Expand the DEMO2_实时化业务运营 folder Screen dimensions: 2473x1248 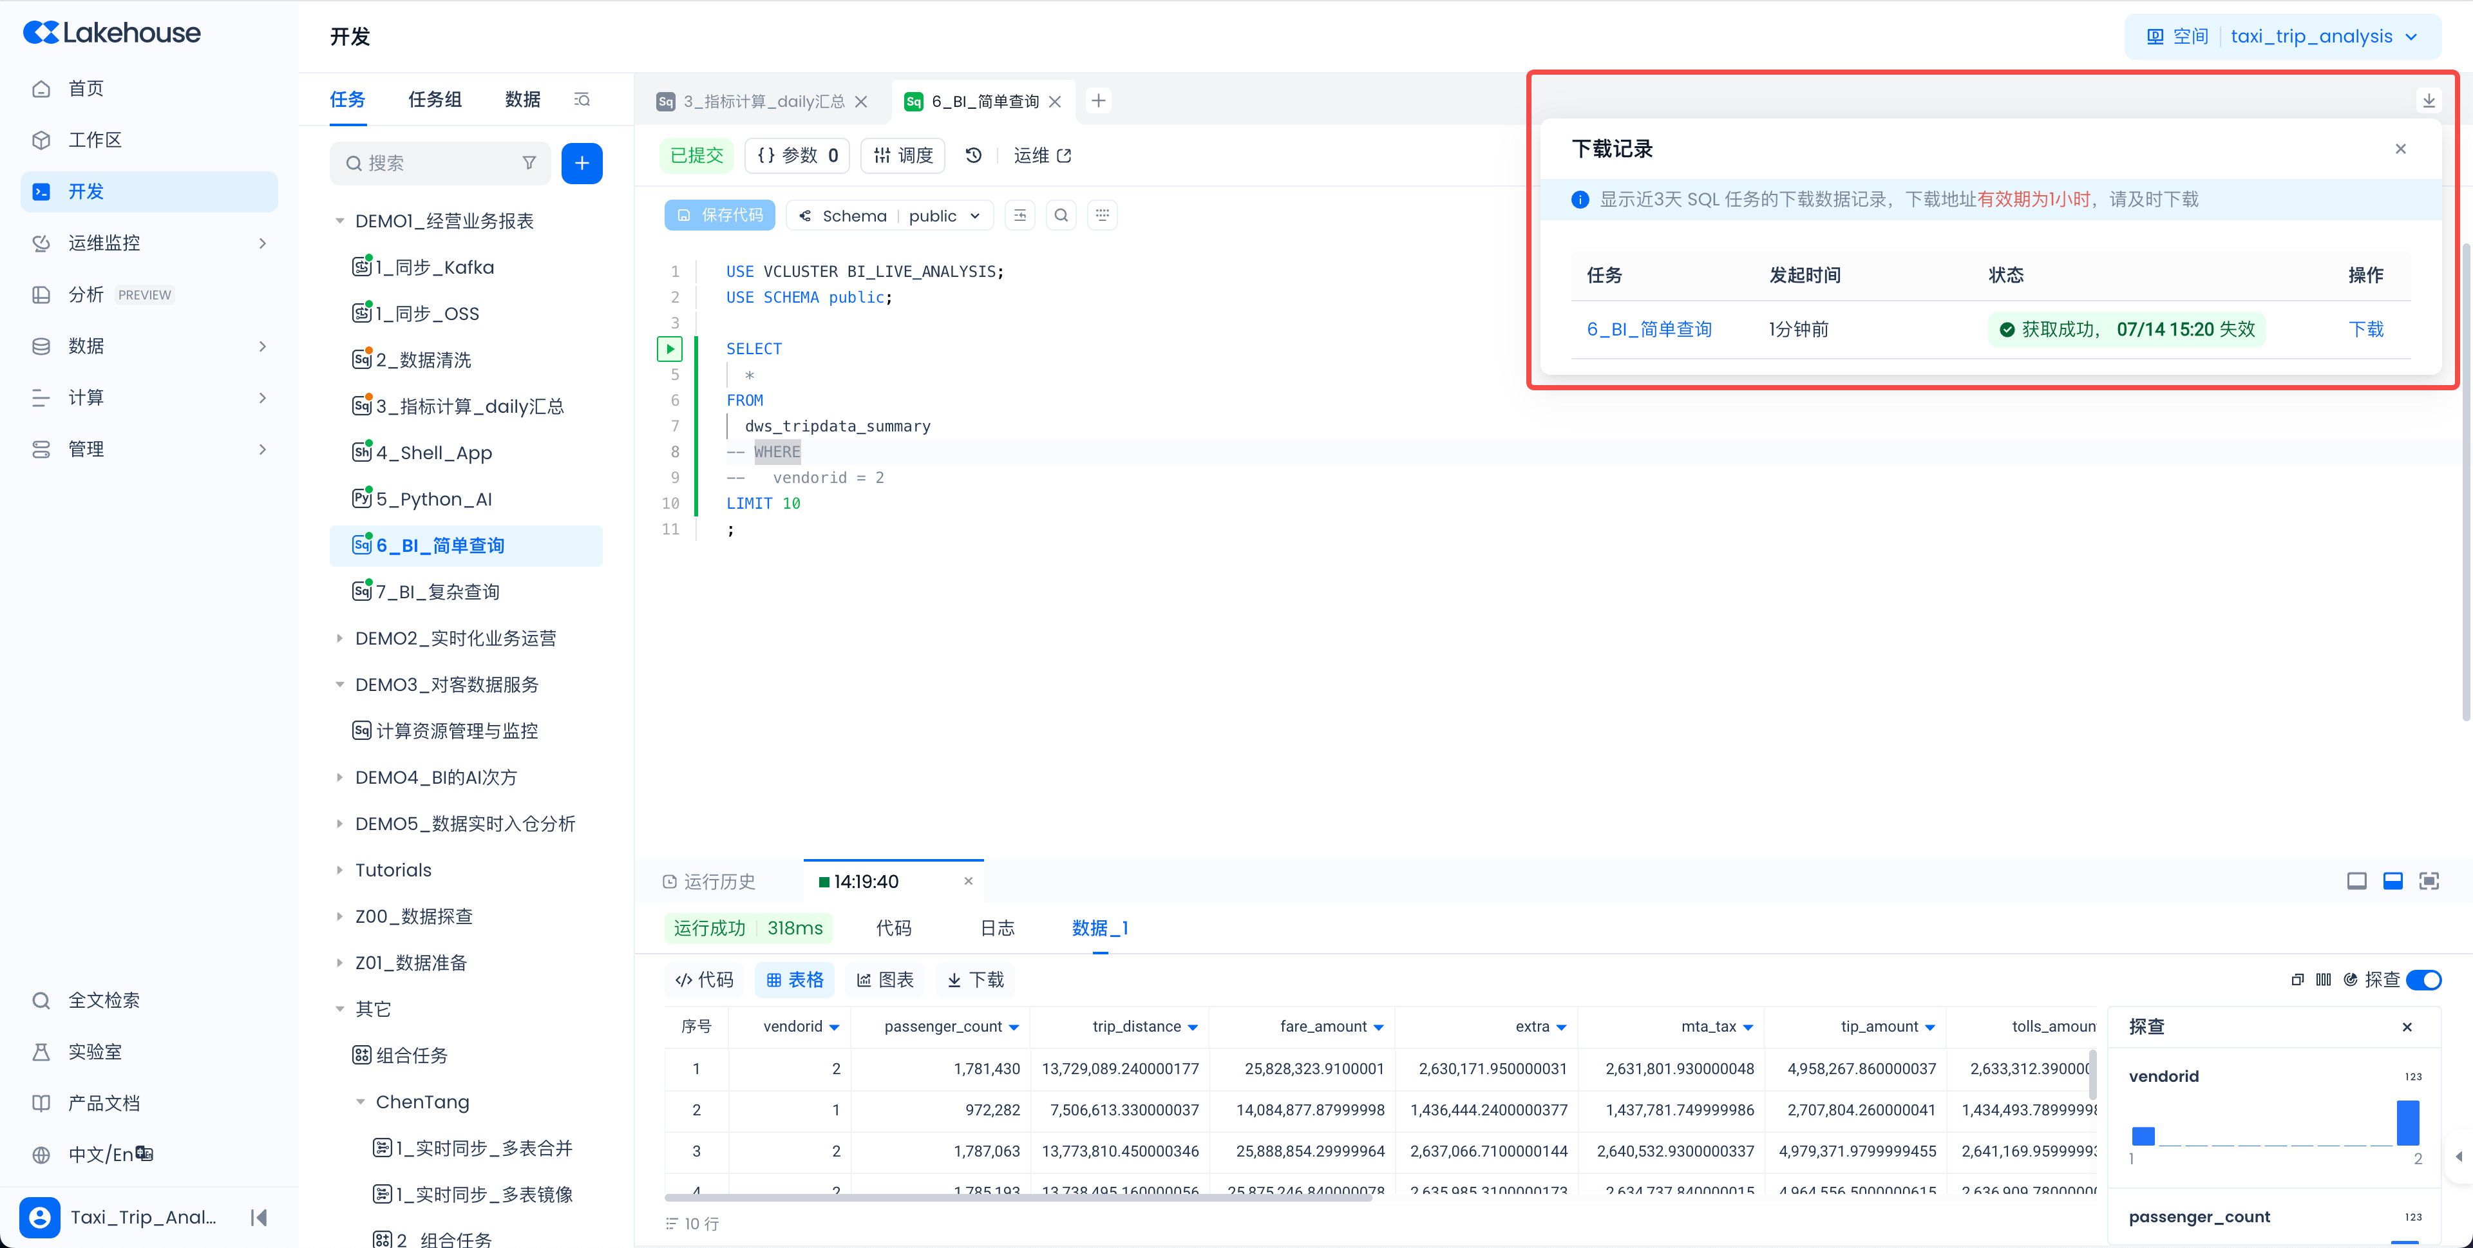click(339, 638)
